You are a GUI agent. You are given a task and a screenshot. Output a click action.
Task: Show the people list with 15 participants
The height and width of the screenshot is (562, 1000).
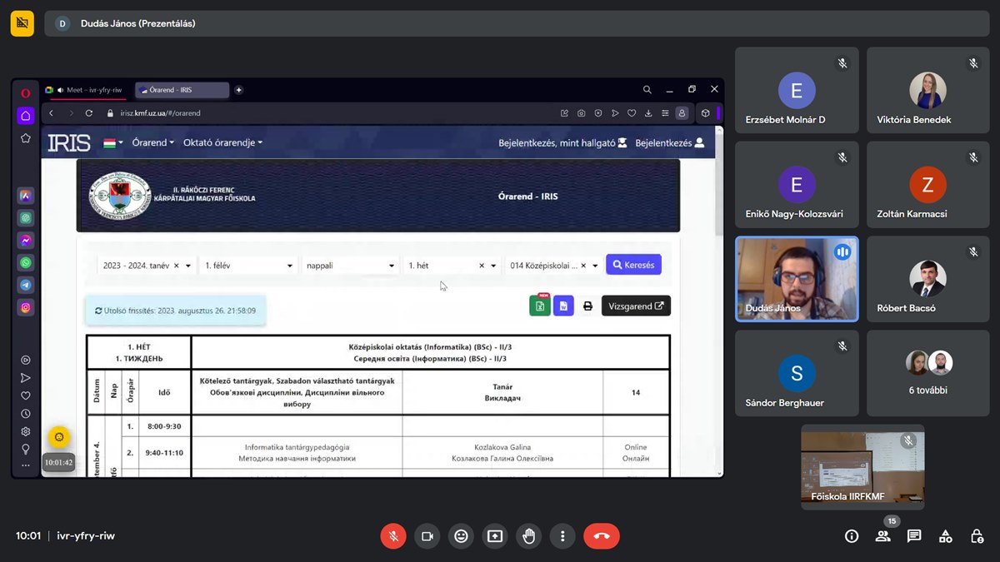coord(883,536)
